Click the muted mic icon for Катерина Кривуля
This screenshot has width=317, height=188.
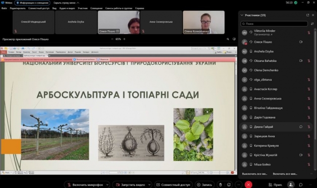pos(309,145)
